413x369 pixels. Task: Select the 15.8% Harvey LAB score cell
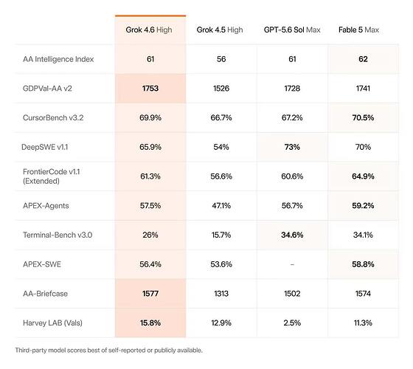(x=150, y=323)
